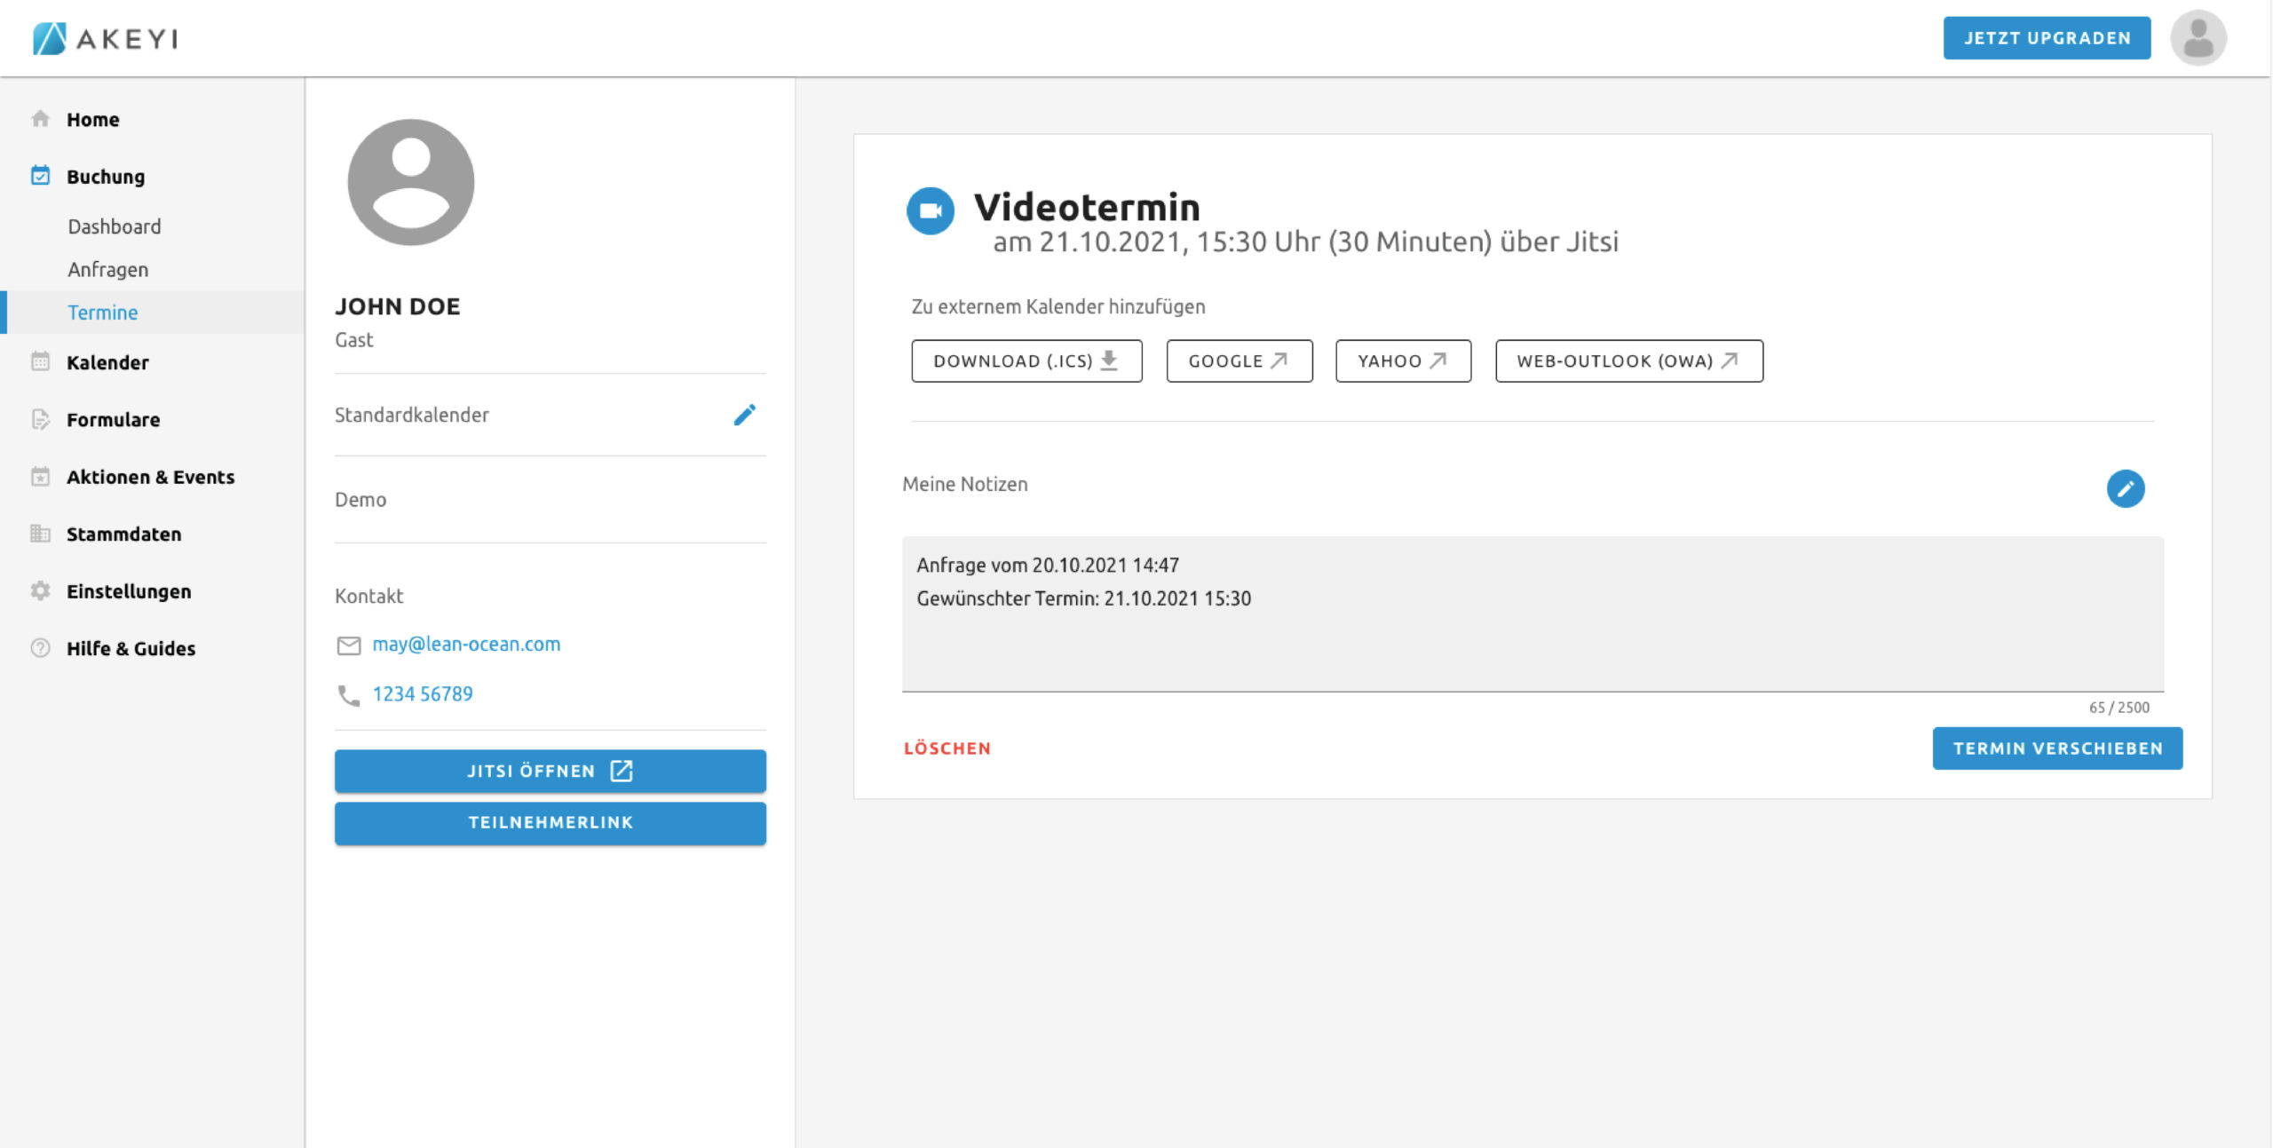
Task: Click the phone icon beside phone number
Action: pyautogui.click(x=349, y=695)
